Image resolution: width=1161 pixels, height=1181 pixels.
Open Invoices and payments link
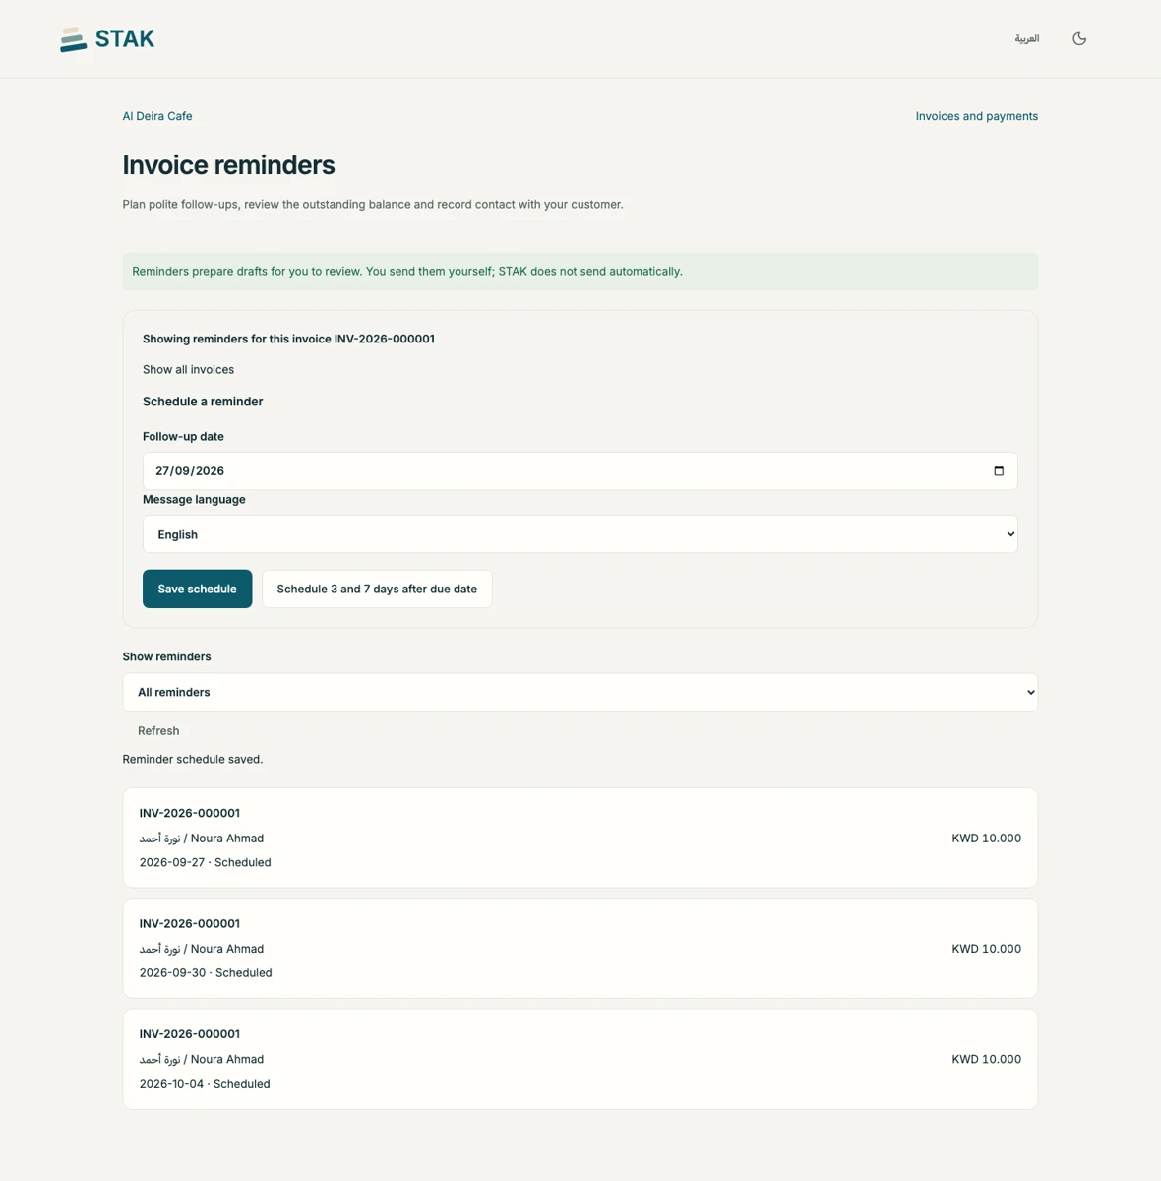pyautogui.click(x=977, y=116)
